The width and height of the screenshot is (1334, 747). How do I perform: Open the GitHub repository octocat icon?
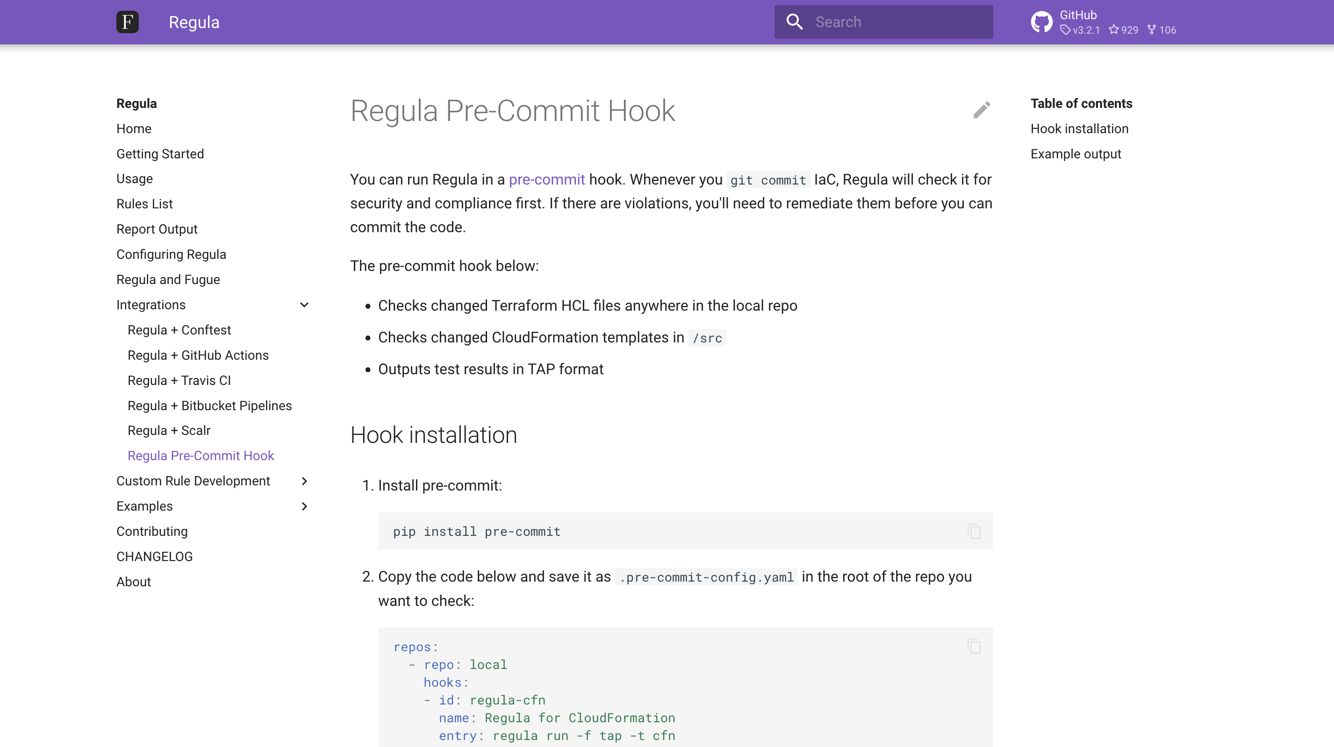click(1041, 22)
